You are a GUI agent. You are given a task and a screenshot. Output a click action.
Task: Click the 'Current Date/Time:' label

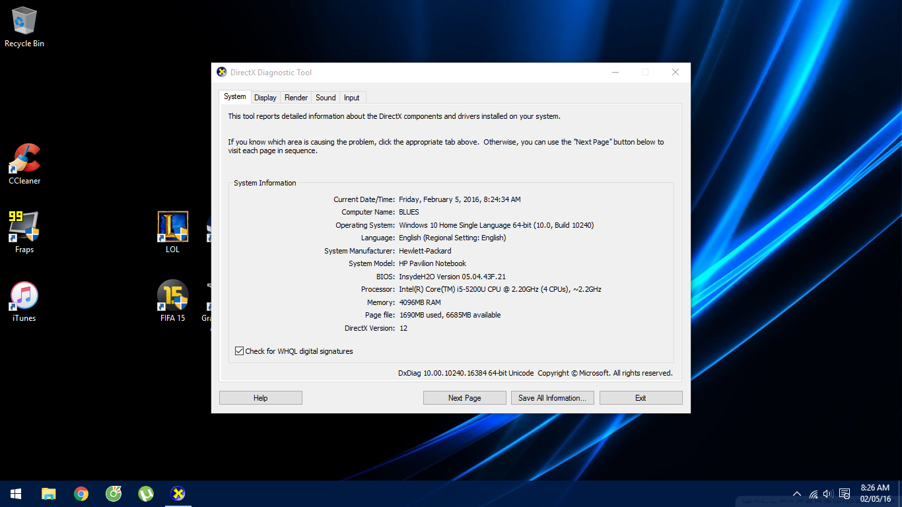click(x=364, y=199)
